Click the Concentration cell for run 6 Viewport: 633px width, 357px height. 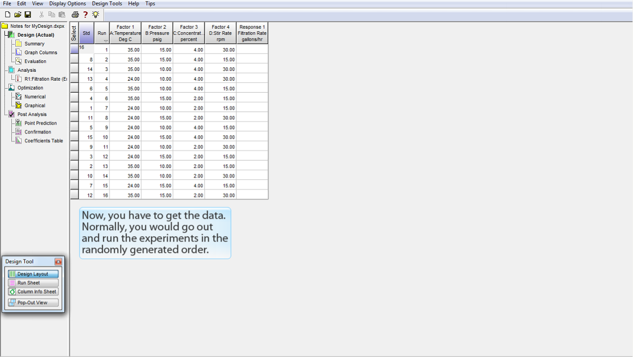tap(189, 98)
